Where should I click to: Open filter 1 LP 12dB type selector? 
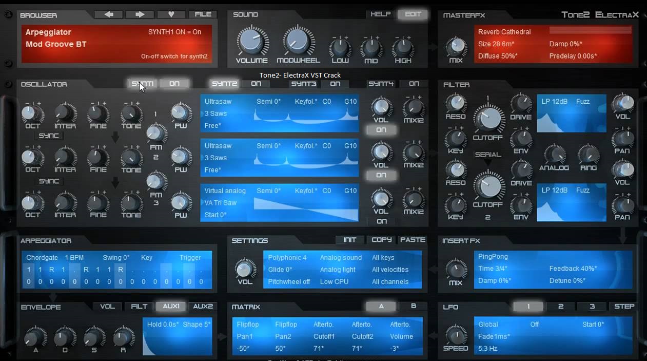coord(555,102)
